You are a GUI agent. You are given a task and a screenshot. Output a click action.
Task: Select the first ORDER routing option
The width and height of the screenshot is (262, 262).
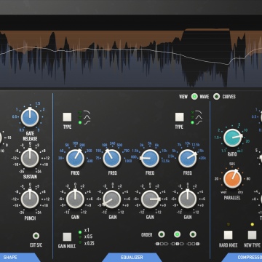pos(162,234)
